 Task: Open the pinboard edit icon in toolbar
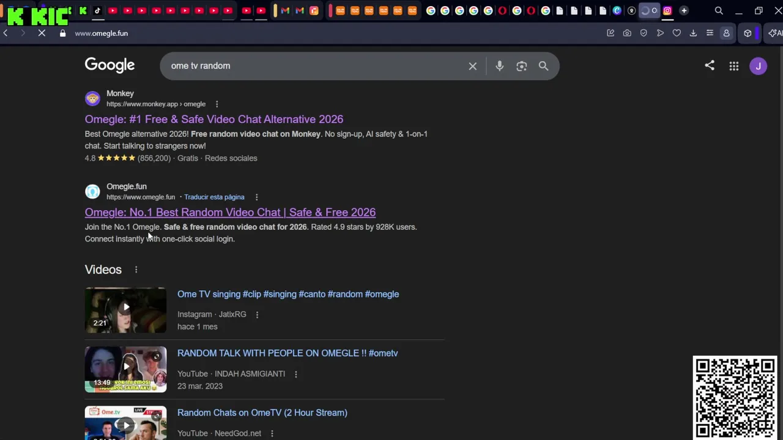610,33
